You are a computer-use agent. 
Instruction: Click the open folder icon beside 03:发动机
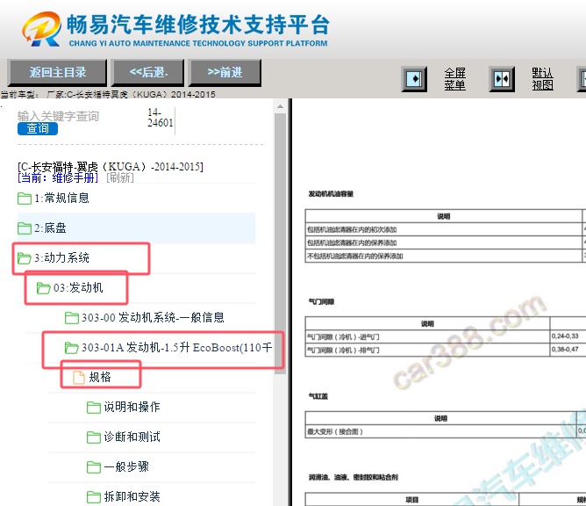(43, 288)
